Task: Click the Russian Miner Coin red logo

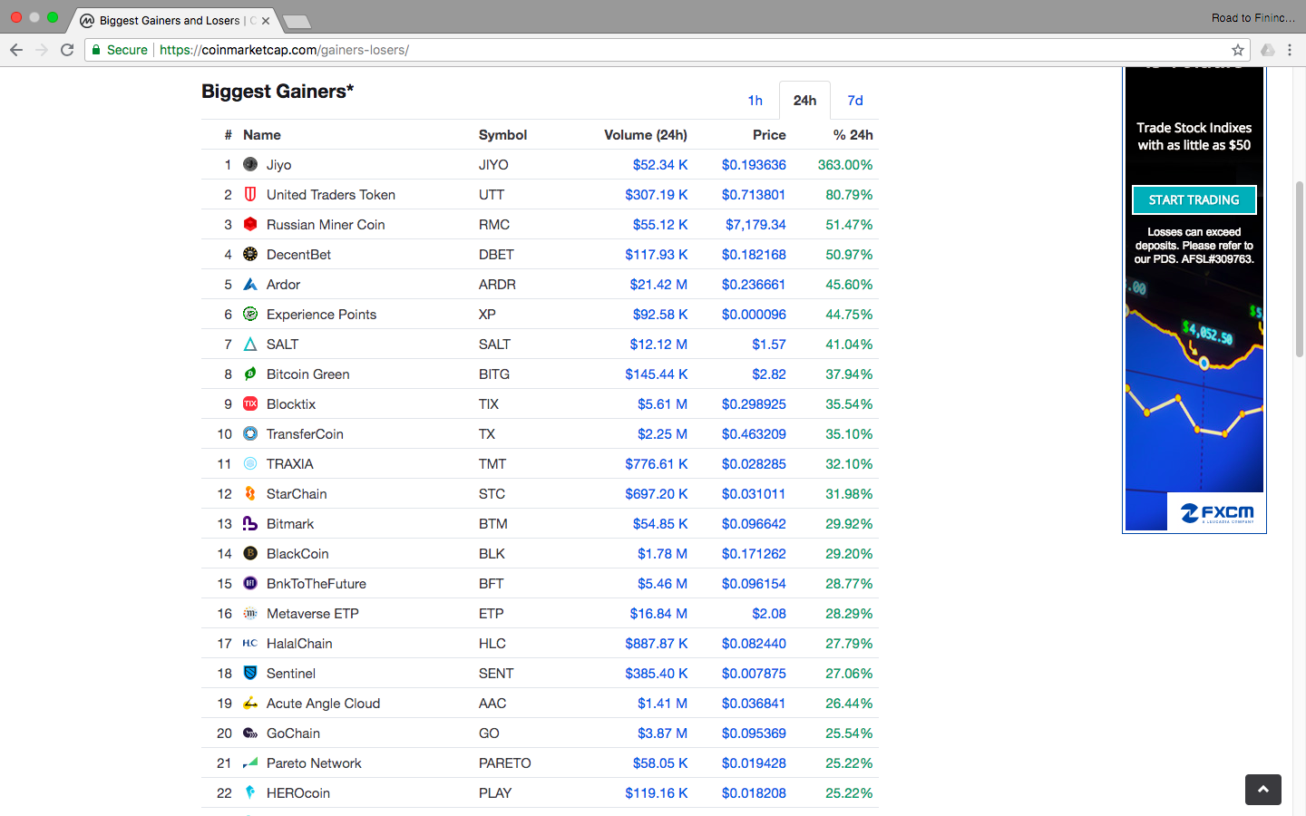Action: (x=250, y=224)
